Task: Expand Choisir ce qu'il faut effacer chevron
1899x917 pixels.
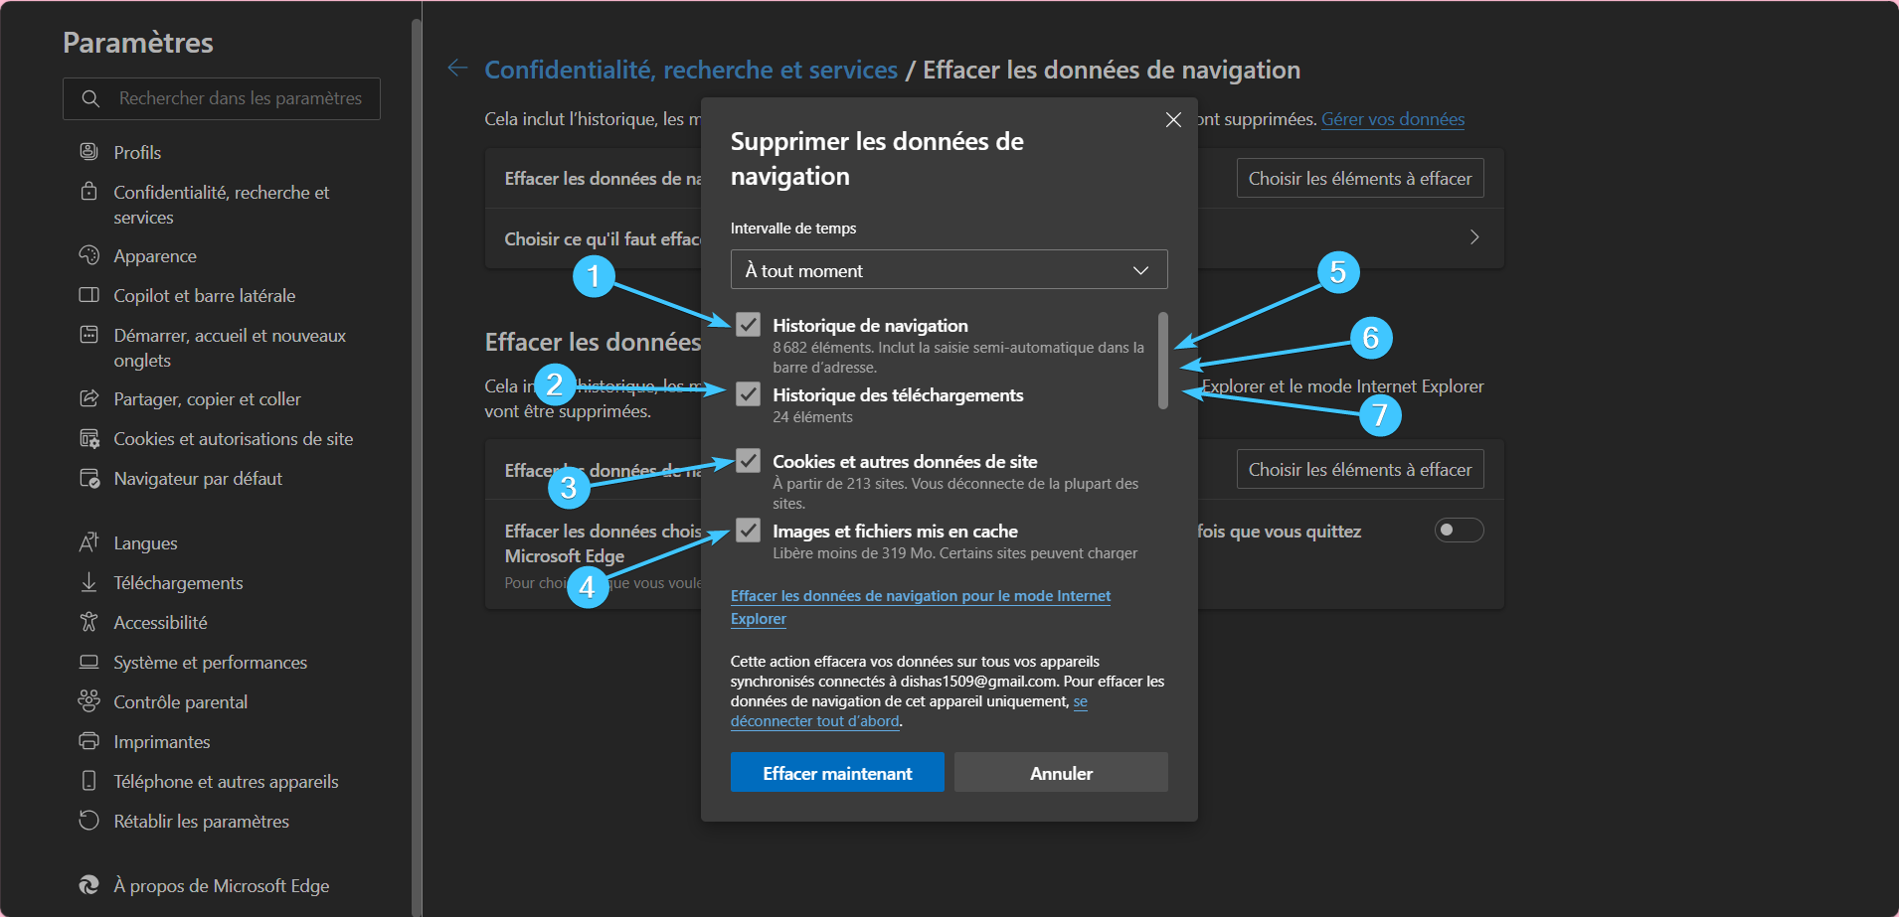Action: click(1474, 237)
